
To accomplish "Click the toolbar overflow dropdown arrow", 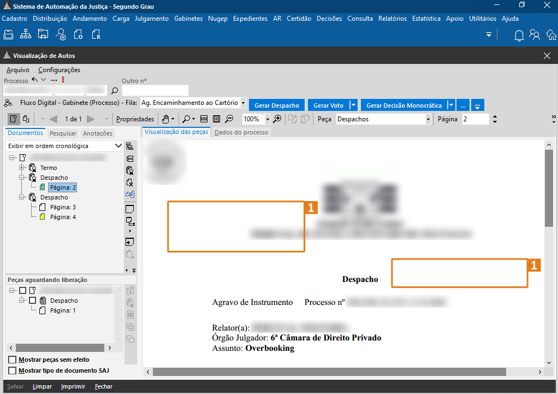I will coord(489,34).
